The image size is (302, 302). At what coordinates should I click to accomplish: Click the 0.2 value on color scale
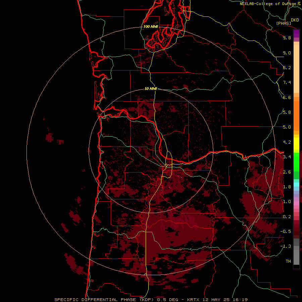[287, 217]
